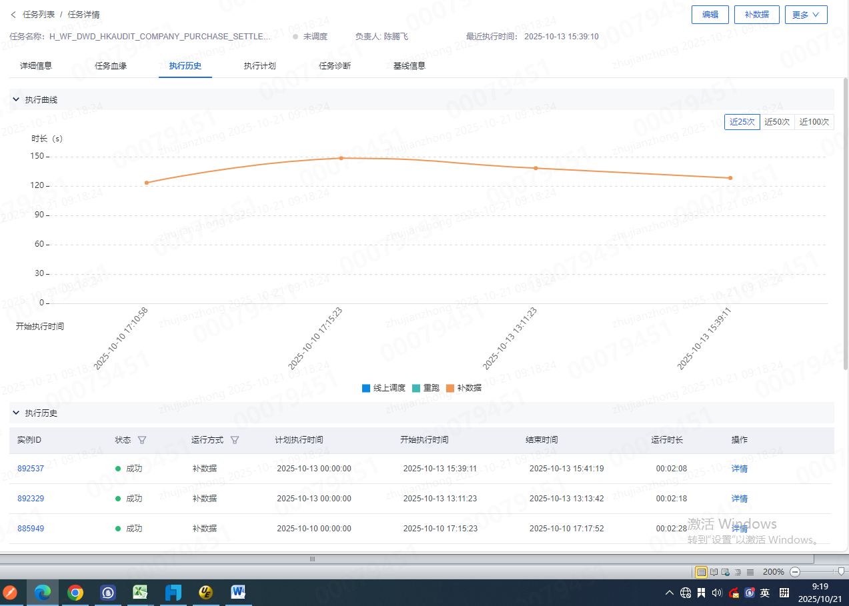The width and height of the screenshot is (849, 606).
Task: Open the Excel icon in the taskbar
Action: click(x=140, y=592)
